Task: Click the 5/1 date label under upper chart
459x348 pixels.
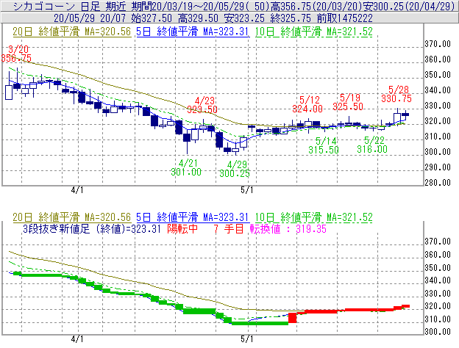Action: click(247, 190)
